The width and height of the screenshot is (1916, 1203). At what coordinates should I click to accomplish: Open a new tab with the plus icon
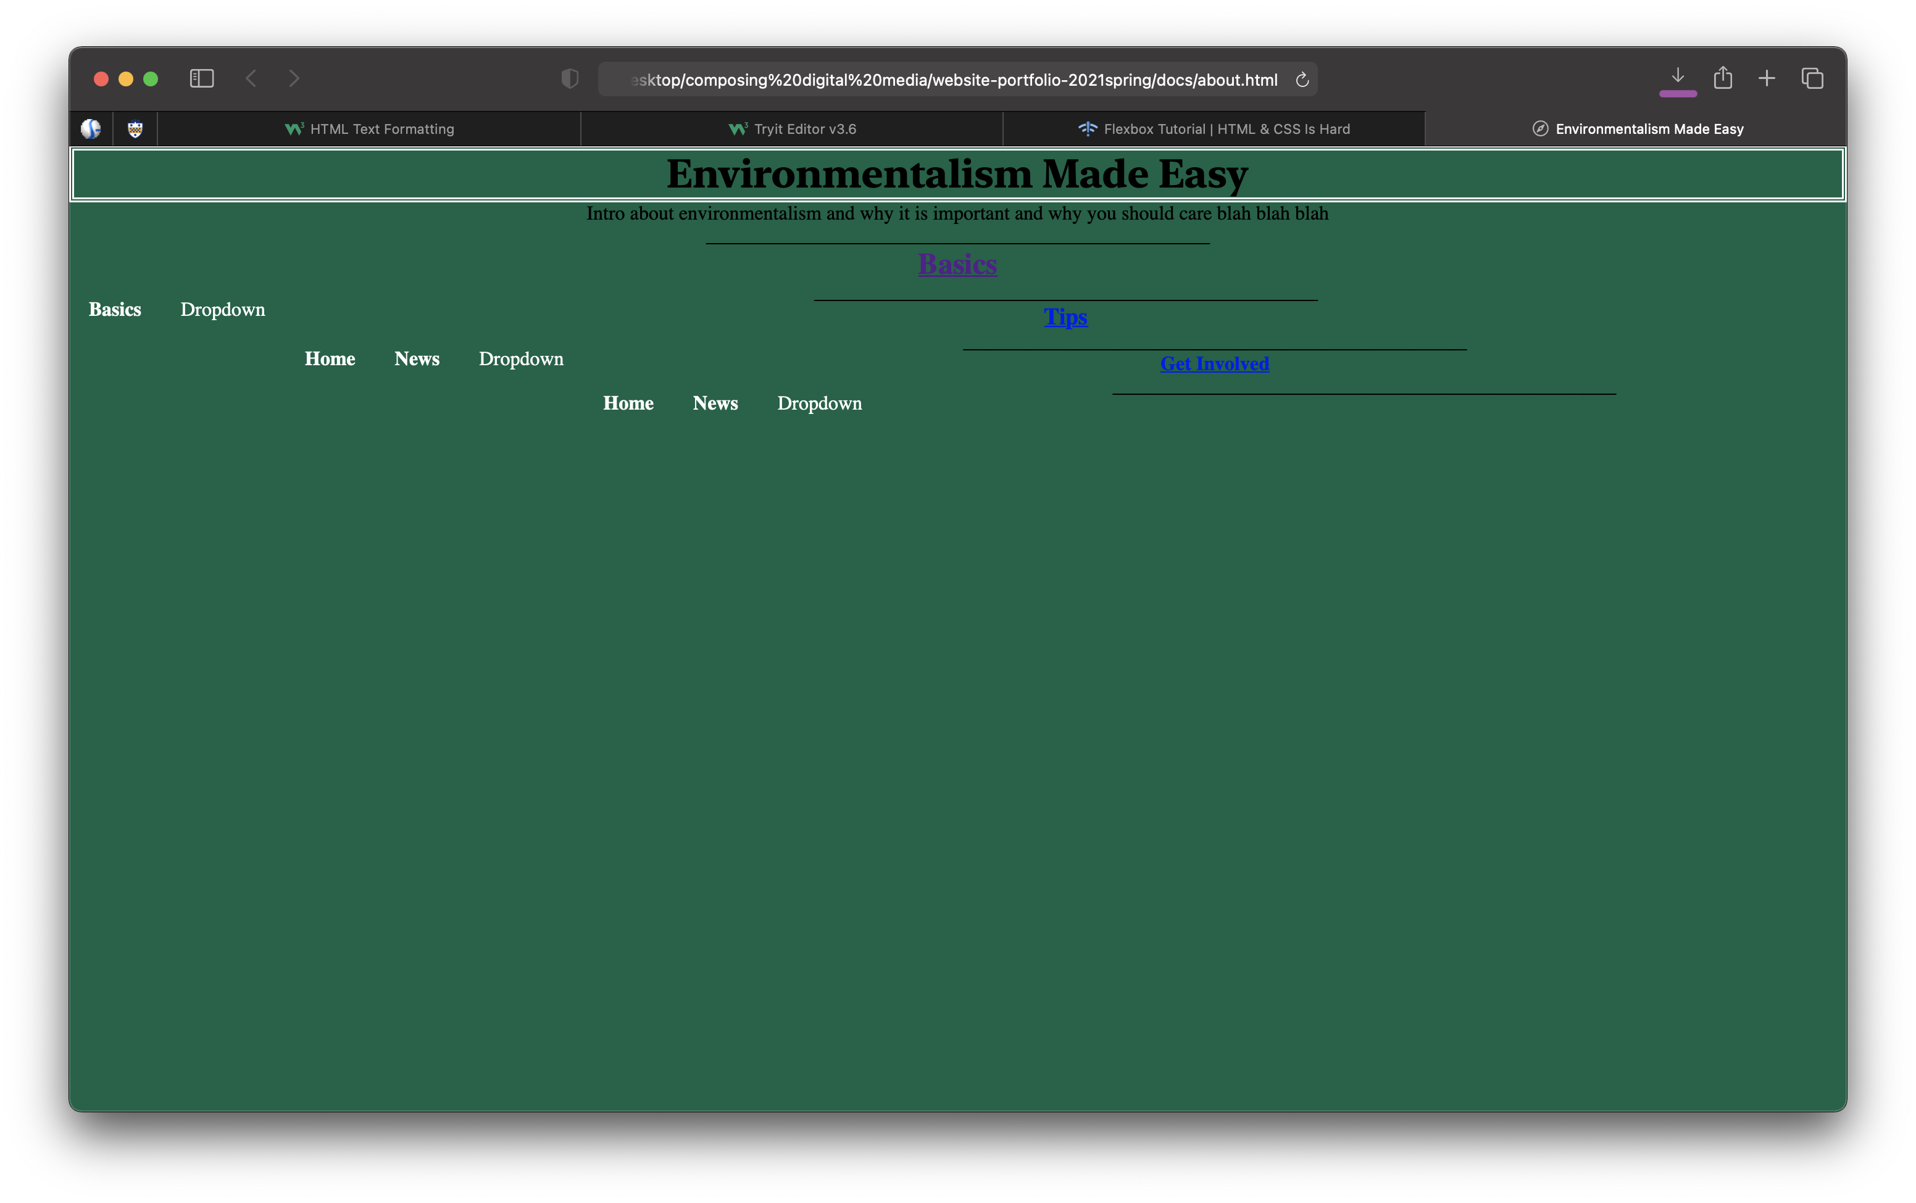[1767, 79]
